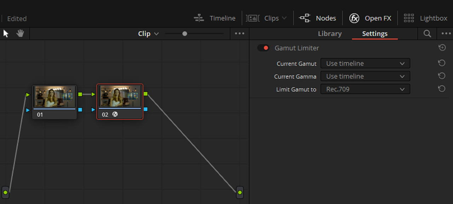Click node 01 blue key output square

80,110
